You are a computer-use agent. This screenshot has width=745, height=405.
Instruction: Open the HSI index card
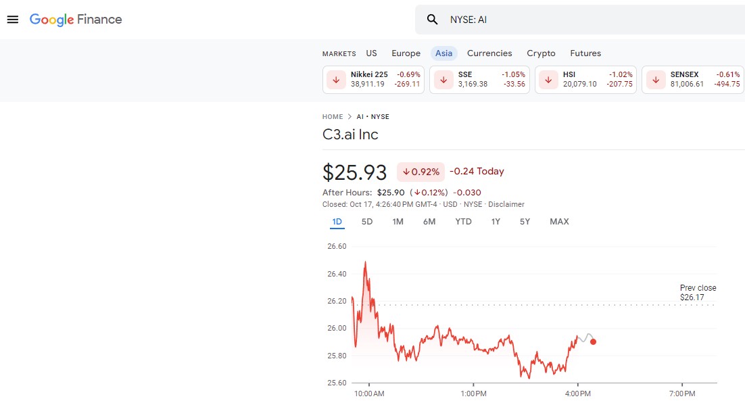point(585,79)
